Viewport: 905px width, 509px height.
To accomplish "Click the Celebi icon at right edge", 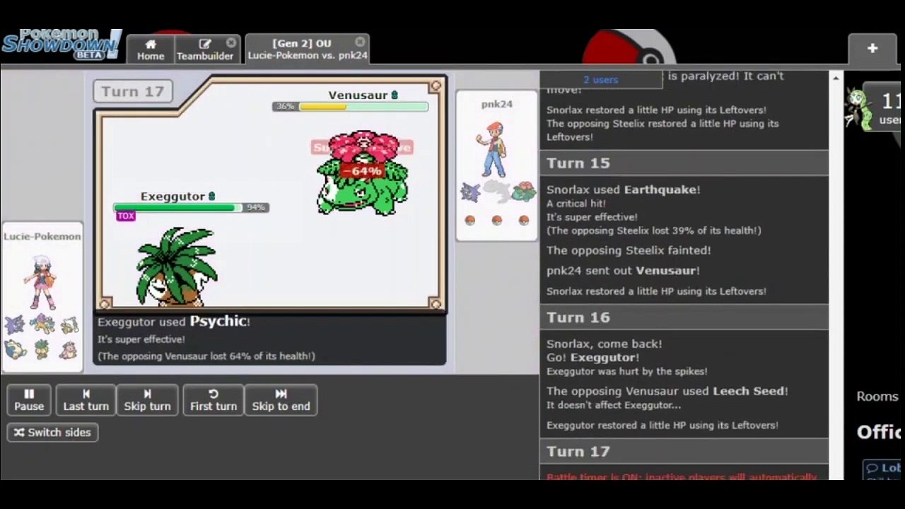I will pos(859,110).
